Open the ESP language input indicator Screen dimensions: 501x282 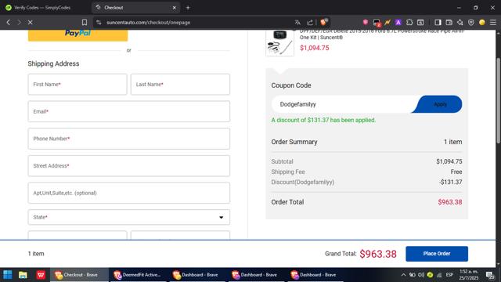pyautogui.click(x=449, y=275)
